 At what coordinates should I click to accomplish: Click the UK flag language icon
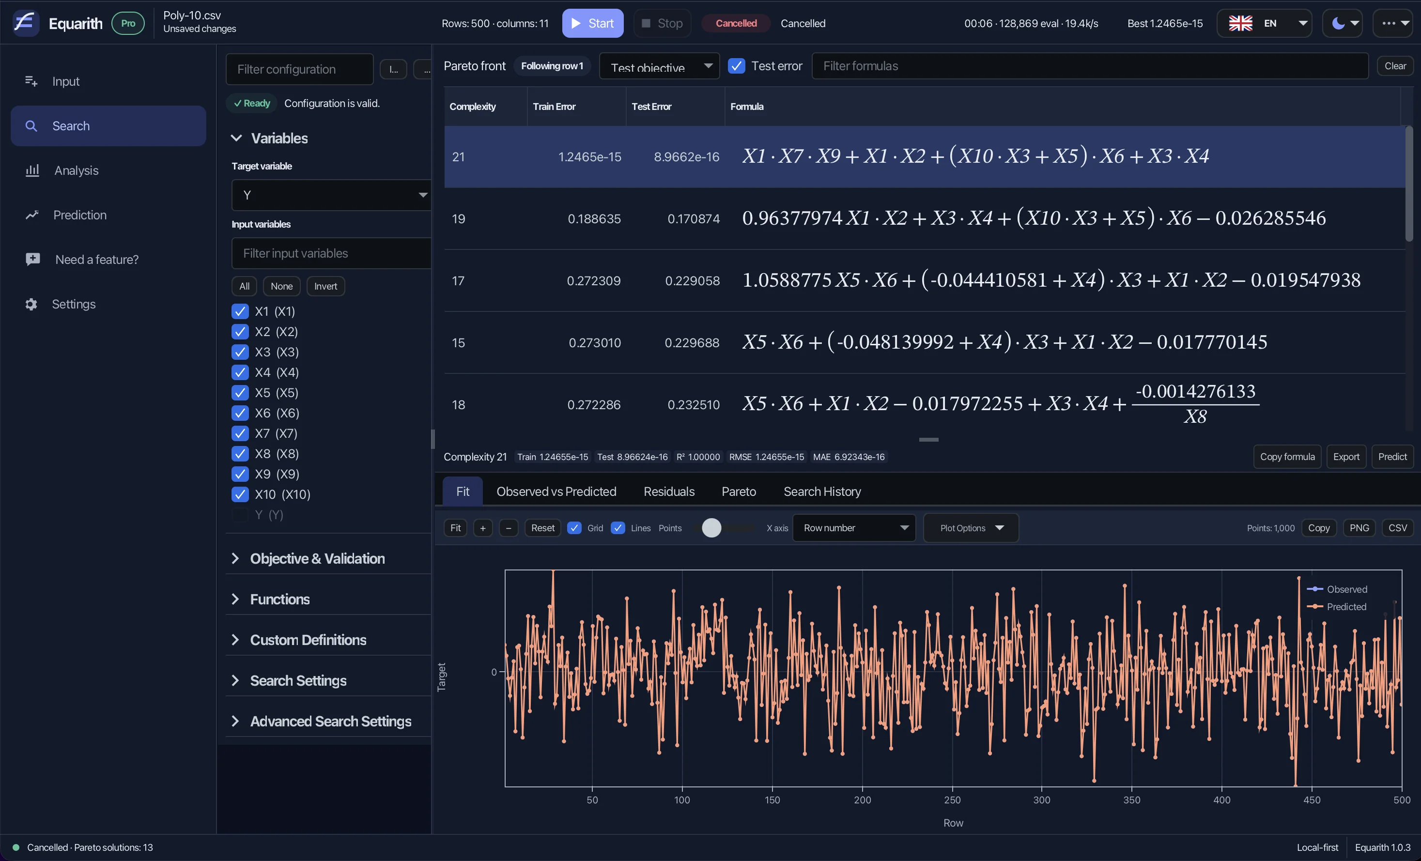[x=1240, y=23]
